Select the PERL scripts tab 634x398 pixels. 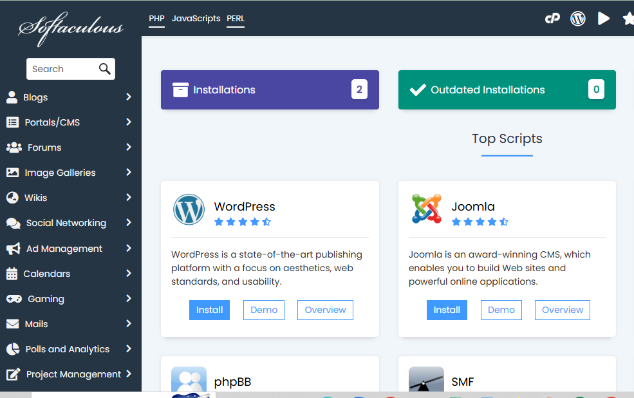tap(236, 19)
